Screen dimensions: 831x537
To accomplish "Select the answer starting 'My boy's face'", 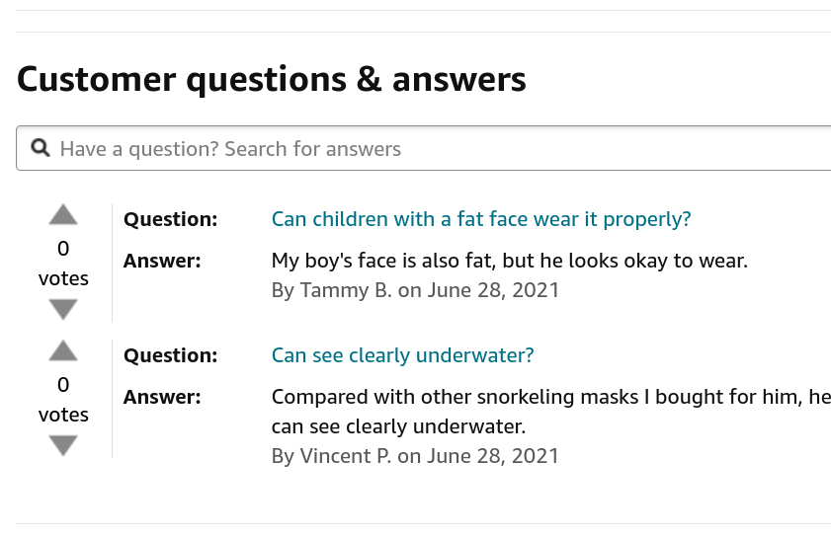I will coord(509,262).
